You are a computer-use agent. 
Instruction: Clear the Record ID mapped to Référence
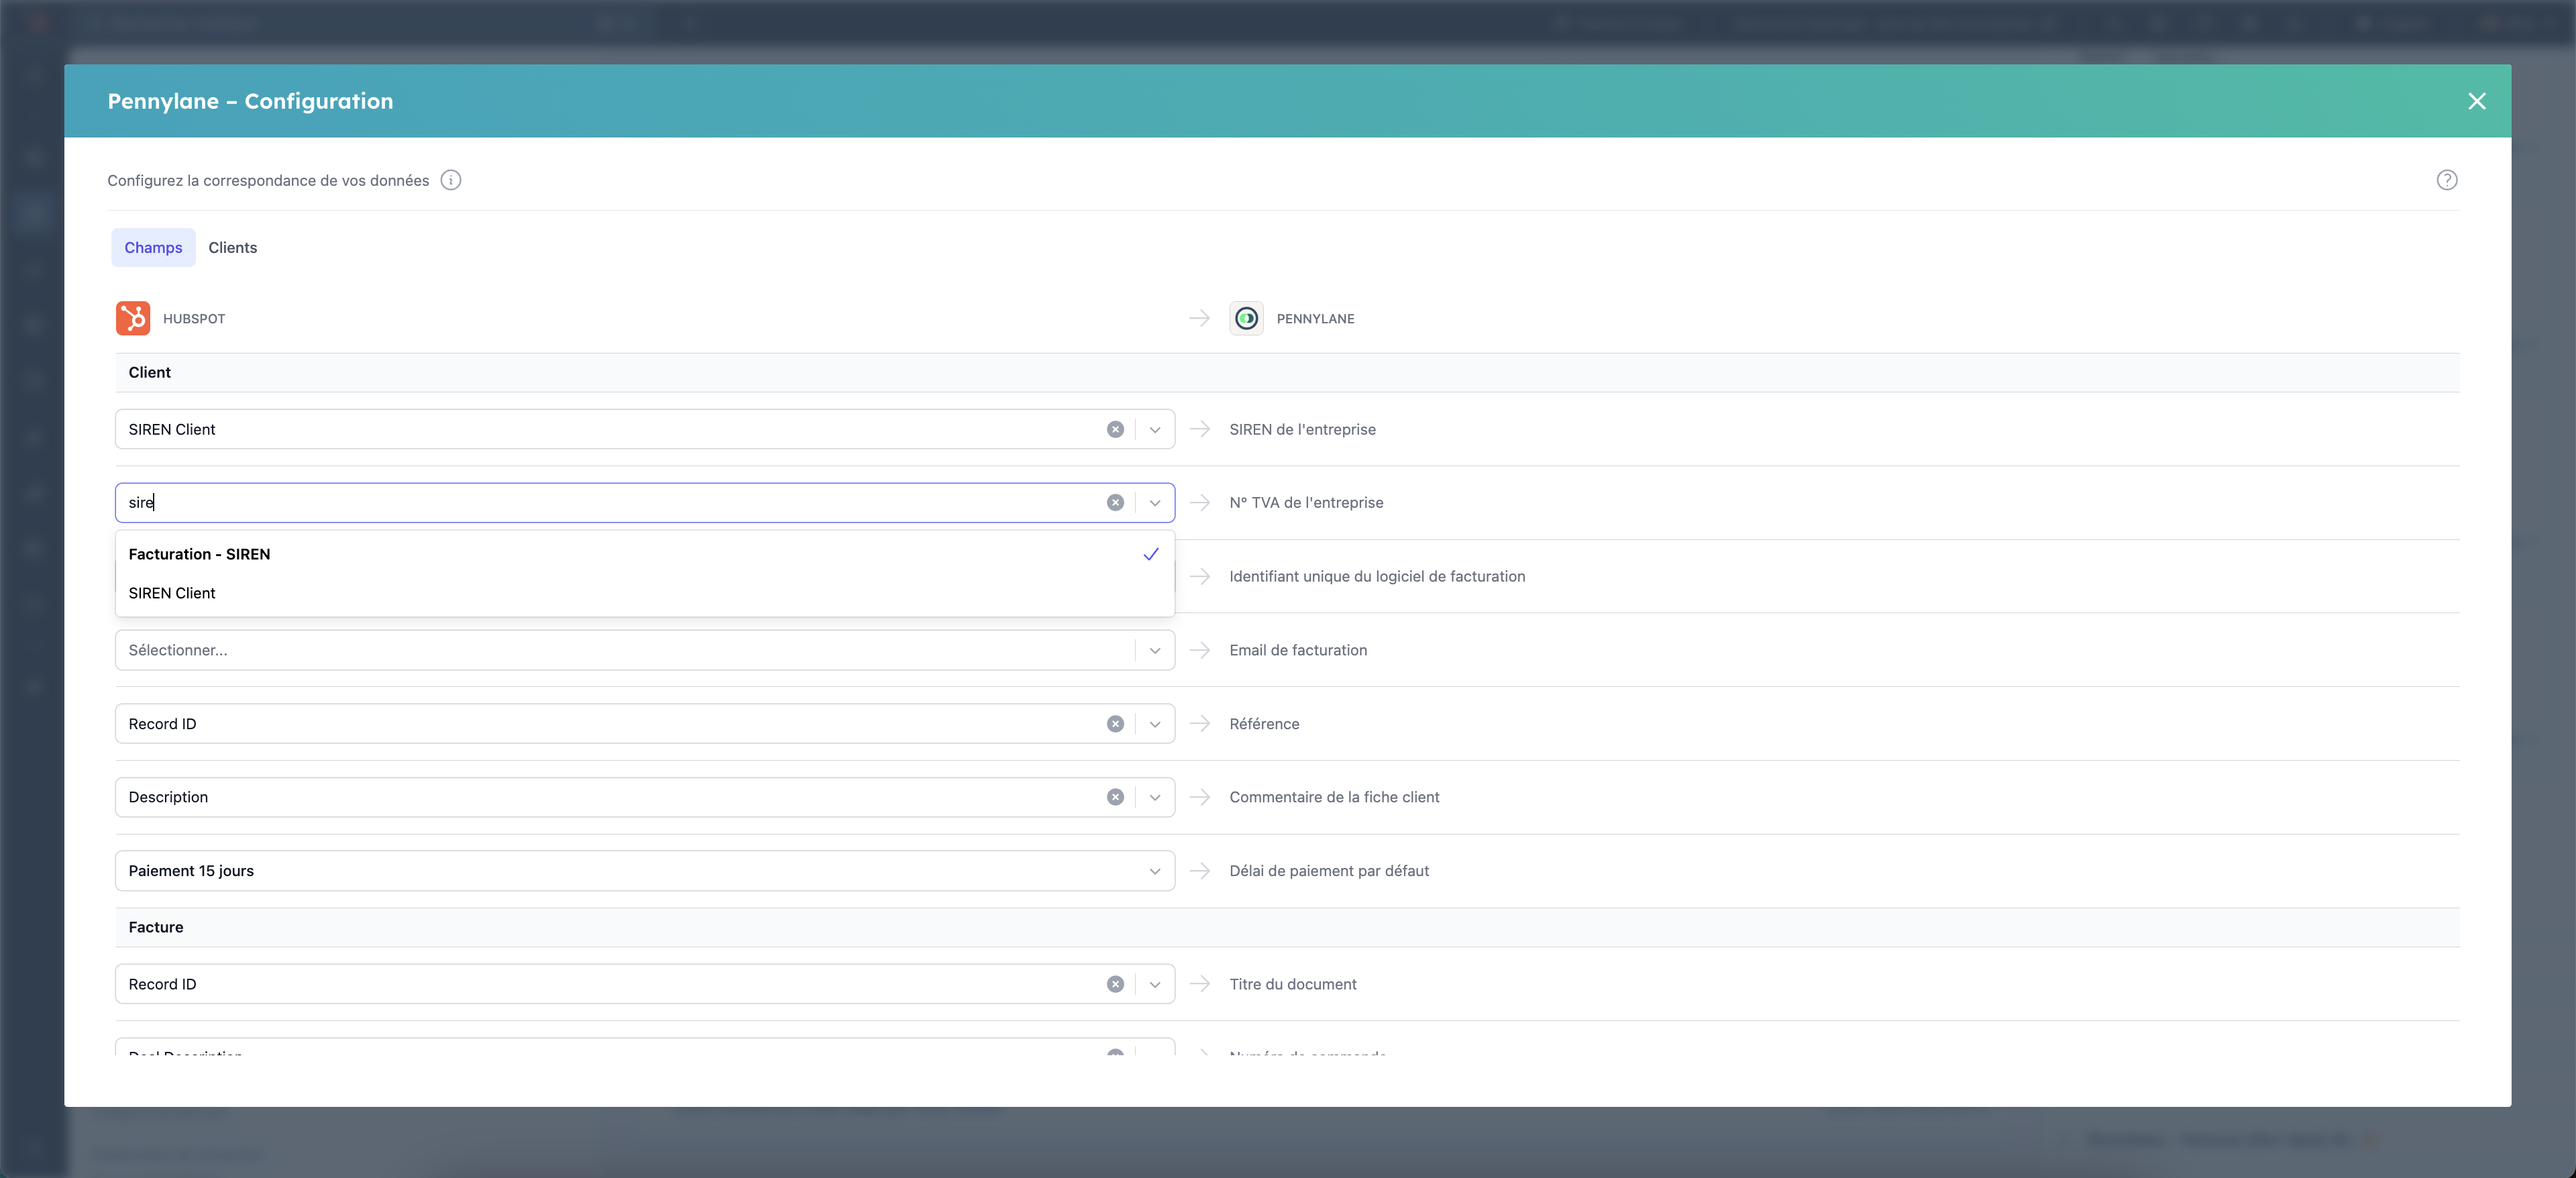pyautogui.click(x=1115, y=724)
